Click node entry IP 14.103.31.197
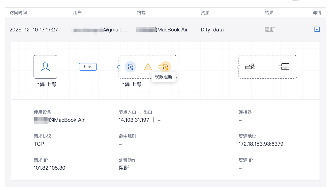Screen dimensions: 330x190 coord(134,120)
